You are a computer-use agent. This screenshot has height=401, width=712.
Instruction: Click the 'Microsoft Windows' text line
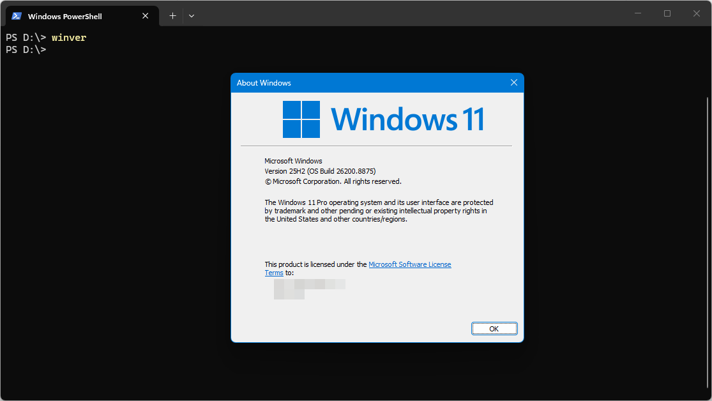pos(293,161)
